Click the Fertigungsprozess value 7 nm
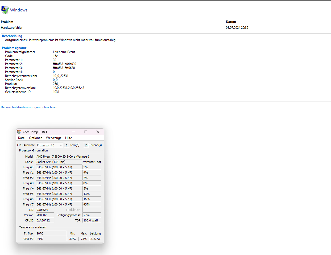The height and width of the screenshot is (255, 331). (x=92, y=215)
